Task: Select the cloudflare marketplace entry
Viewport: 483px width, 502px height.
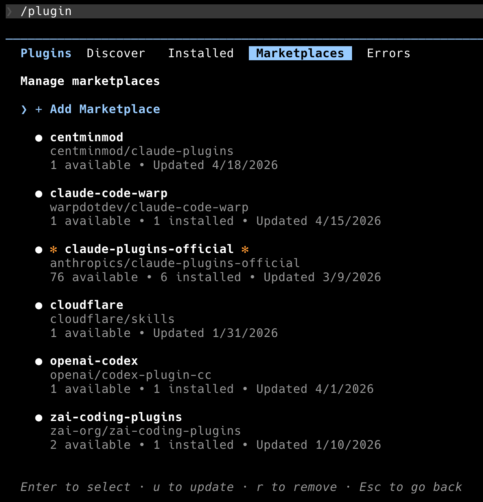Action: (87, 305)
